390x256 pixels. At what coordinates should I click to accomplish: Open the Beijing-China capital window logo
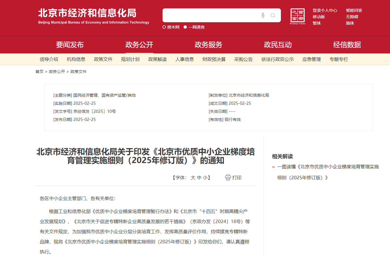(298, 16)
